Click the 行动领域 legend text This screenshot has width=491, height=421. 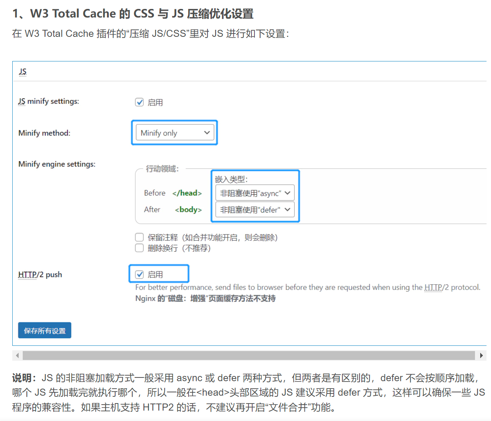point(162,169)
